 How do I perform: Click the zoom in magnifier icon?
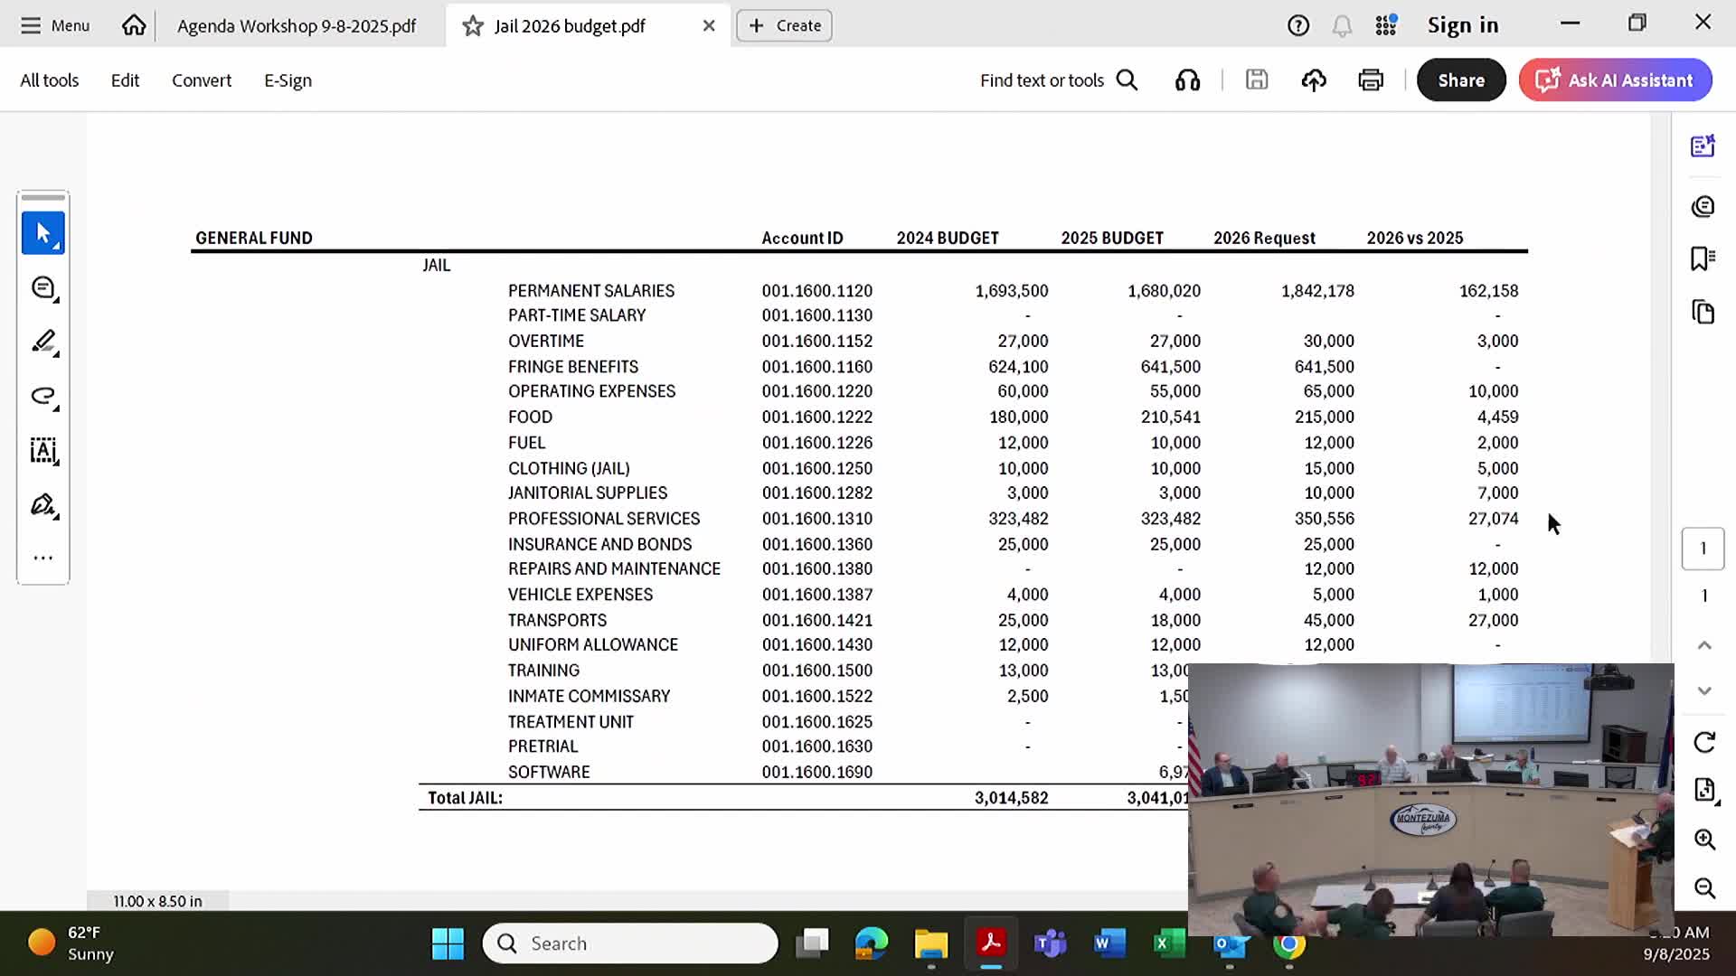[1704, 840]
